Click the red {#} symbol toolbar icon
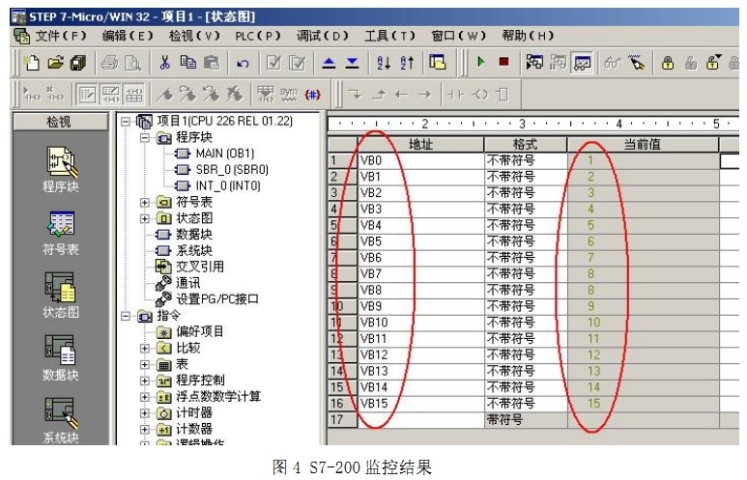747x480 pixels. click(312, 95)
